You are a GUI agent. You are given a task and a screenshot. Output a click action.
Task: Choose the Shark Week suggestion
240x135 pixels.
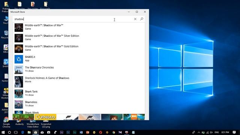coord(79,112)
